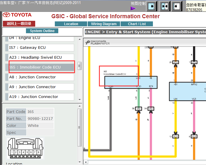Click the Color value White
Screen dimensions: 206x165
[40, 125]
